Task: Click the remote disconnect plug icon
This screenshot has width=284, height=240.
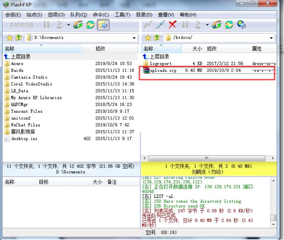Action: coord(160,25)
